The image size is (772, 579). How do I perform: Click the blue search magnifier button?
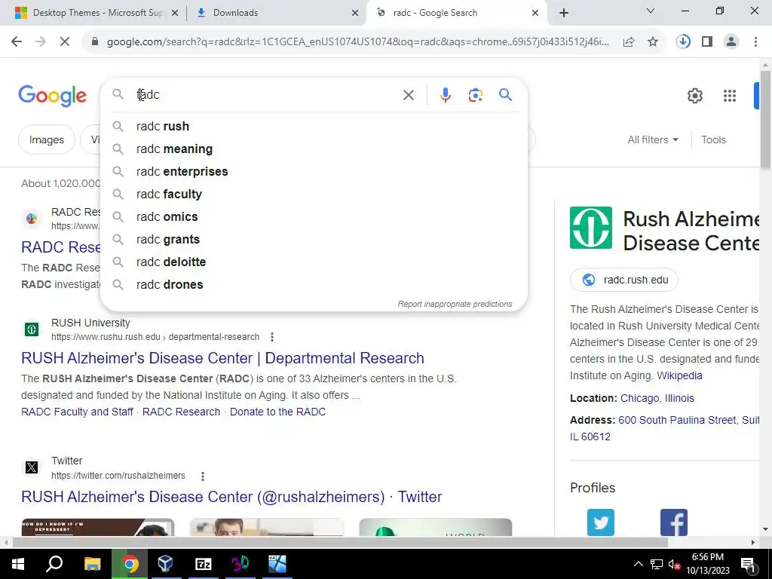pyautogui.click(x=506, y=95)
